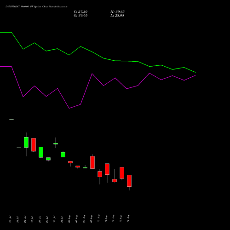230x230 pixels.
Task: Click the '31 Jul' date axis label
Action: [x=62, y=219]
